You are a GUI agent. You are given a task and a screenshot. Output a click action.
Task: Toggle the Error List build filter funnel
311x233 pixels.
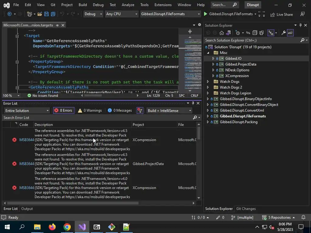[x=140, y=110]
